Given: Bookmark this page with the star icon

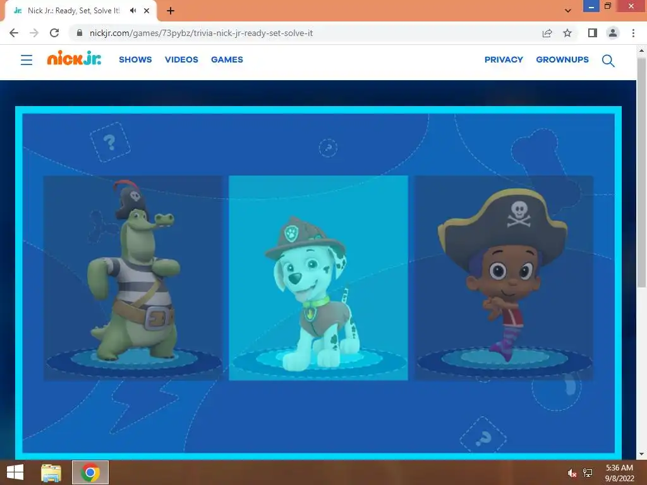Looking at the screenshot, I should [567, 33].
